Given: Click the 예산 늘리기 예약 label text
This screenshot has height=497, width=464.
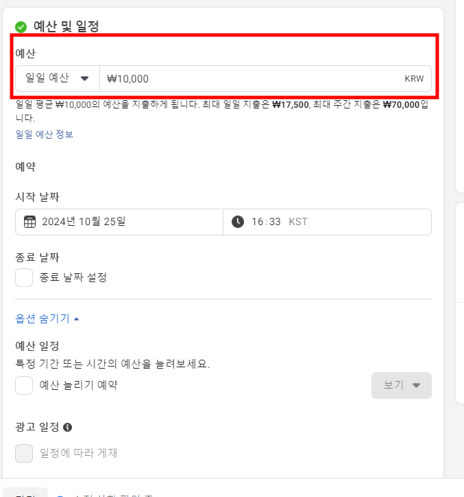Looking at the screenshot, I should [79, 385].
